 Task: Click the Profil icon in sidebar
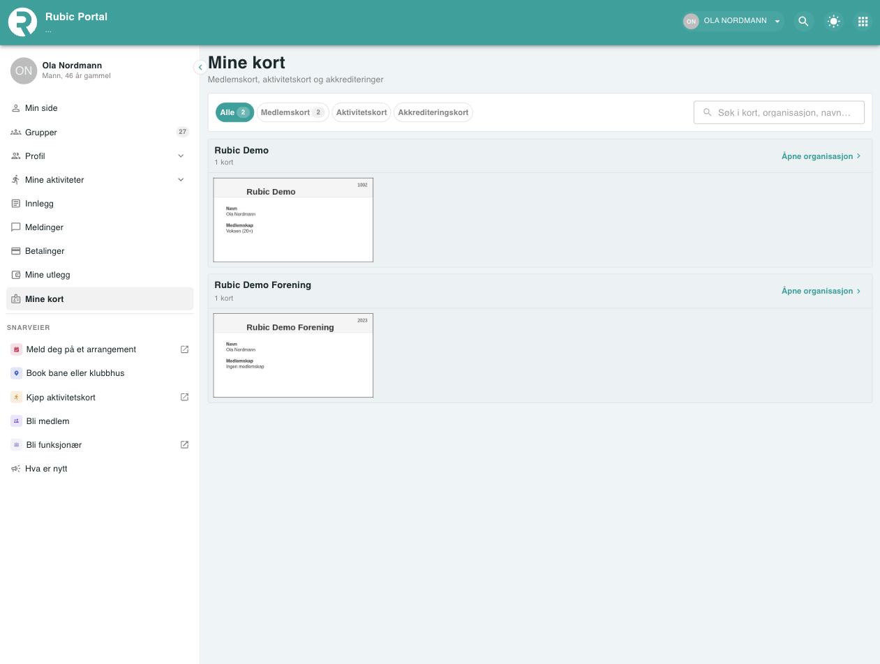point(16,156)
